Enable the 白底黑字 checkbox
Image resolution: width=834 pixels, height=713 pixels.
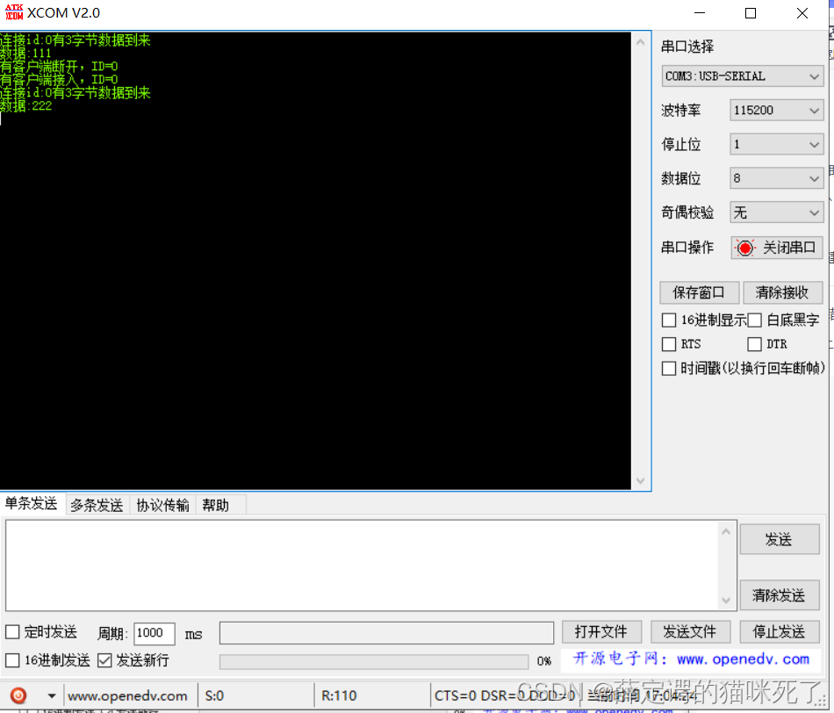pyautogui.click(x=754, y=320)
